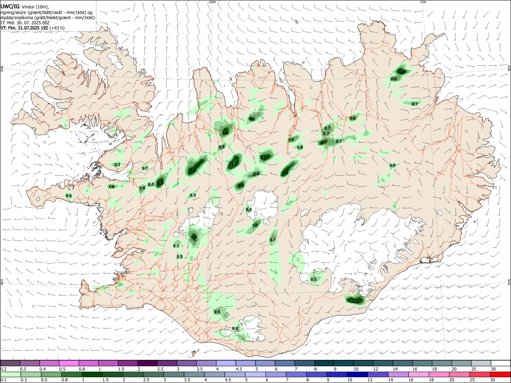The width and height of the screenshot is (511, 383).
Task: Select the 0.4 label on the top legend scale
Action: (x=43, y=369)
